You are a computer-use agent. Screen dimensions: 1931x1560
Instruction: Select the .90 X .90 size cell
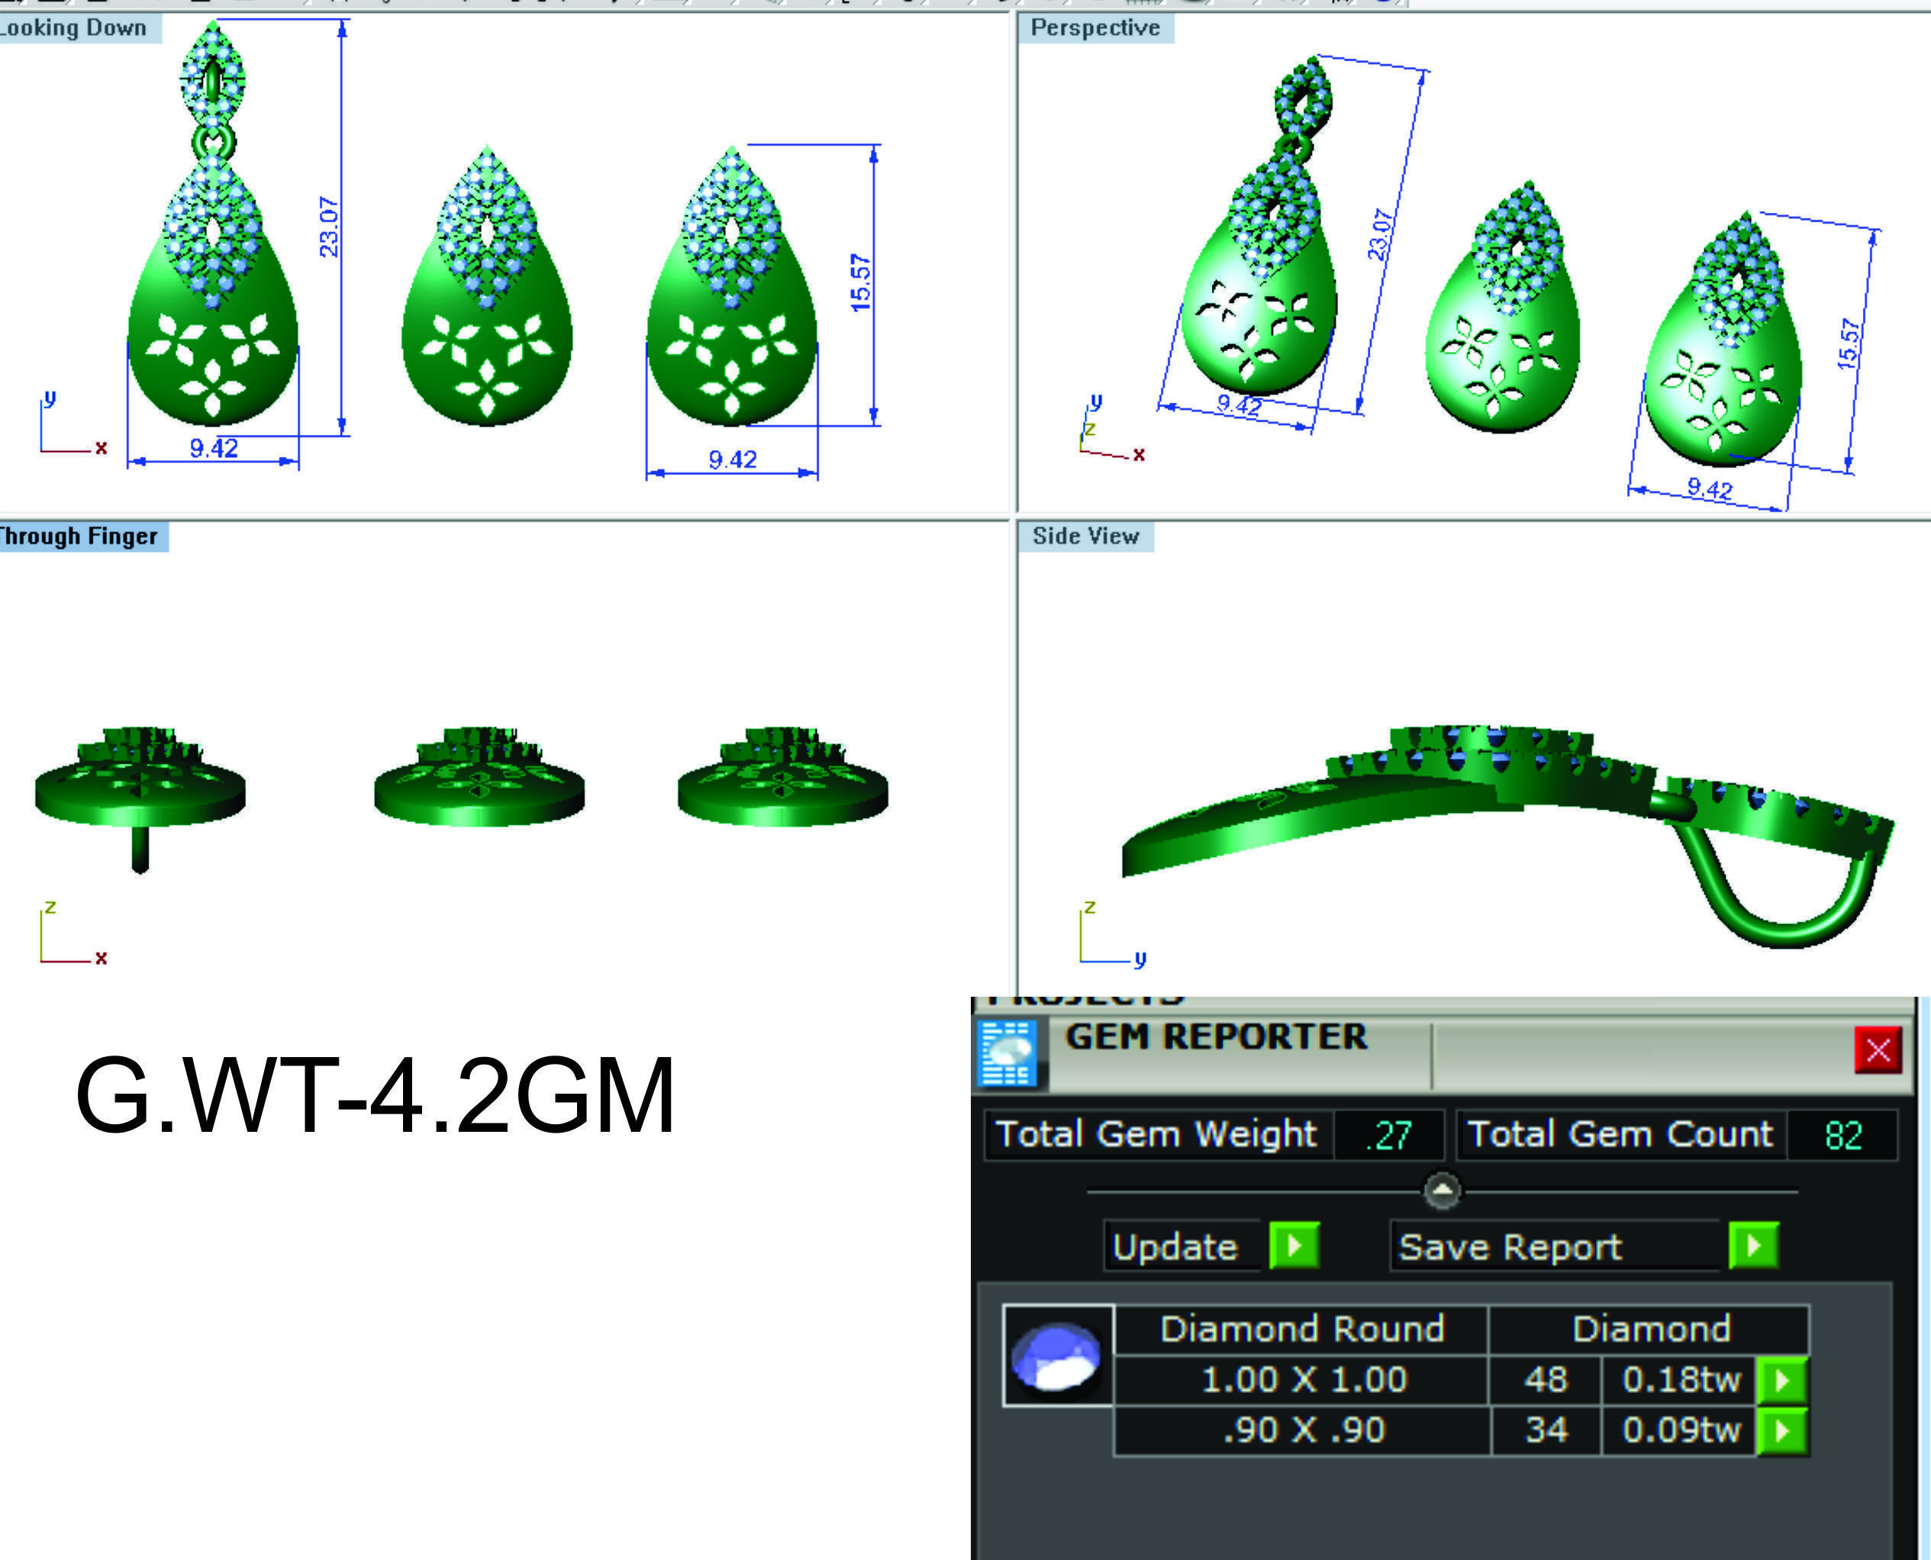click(x=1302, y=1429)
